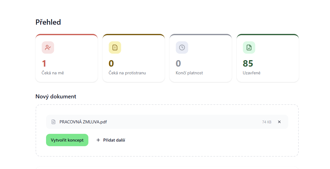Click the green document-check icon in Uzavřené card
The height and width of the screenshot is (169, 330).
[249, 47]
